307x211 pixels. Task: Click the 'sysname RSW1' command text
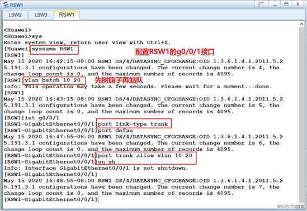click(x=53, y=49)
